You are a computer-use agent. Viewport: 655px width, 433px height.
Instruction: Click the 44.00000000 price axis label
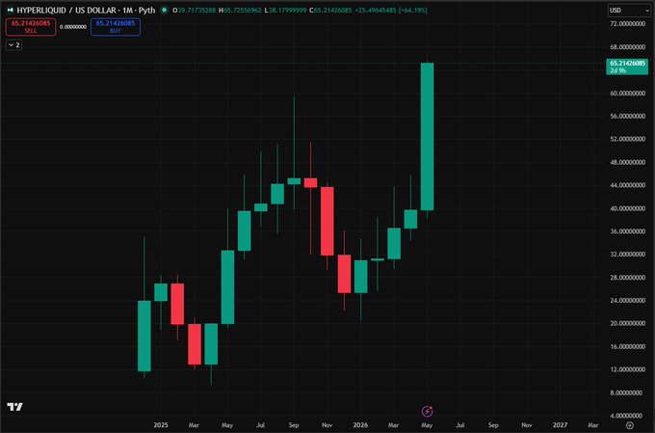pyautogui.click(x=627, y=185)
